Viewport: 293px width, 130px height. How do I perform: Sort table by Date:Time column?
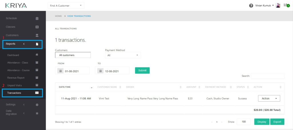[x=75, y=87]
